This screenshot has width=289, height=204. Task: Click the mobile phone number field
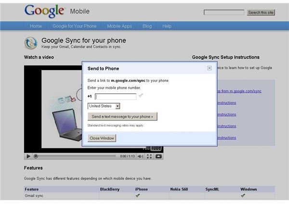point(116,96)
